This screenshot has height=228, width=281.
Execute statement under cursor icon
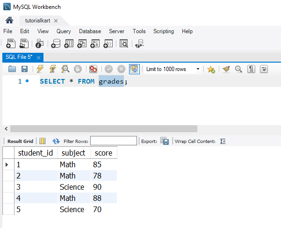53,69
